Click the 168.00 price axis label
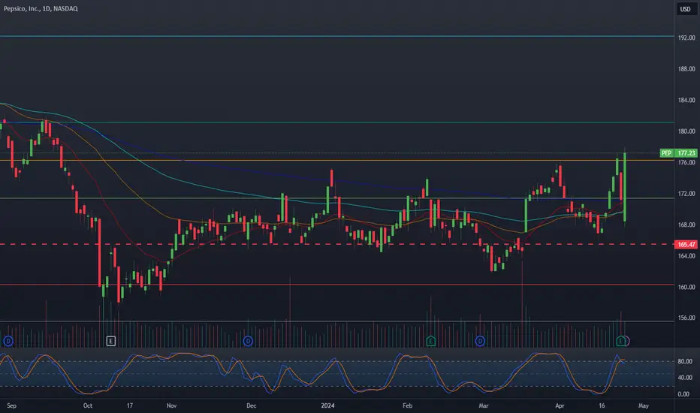The height and width of the screenshot is (413, 700). (x=686, y=225)
